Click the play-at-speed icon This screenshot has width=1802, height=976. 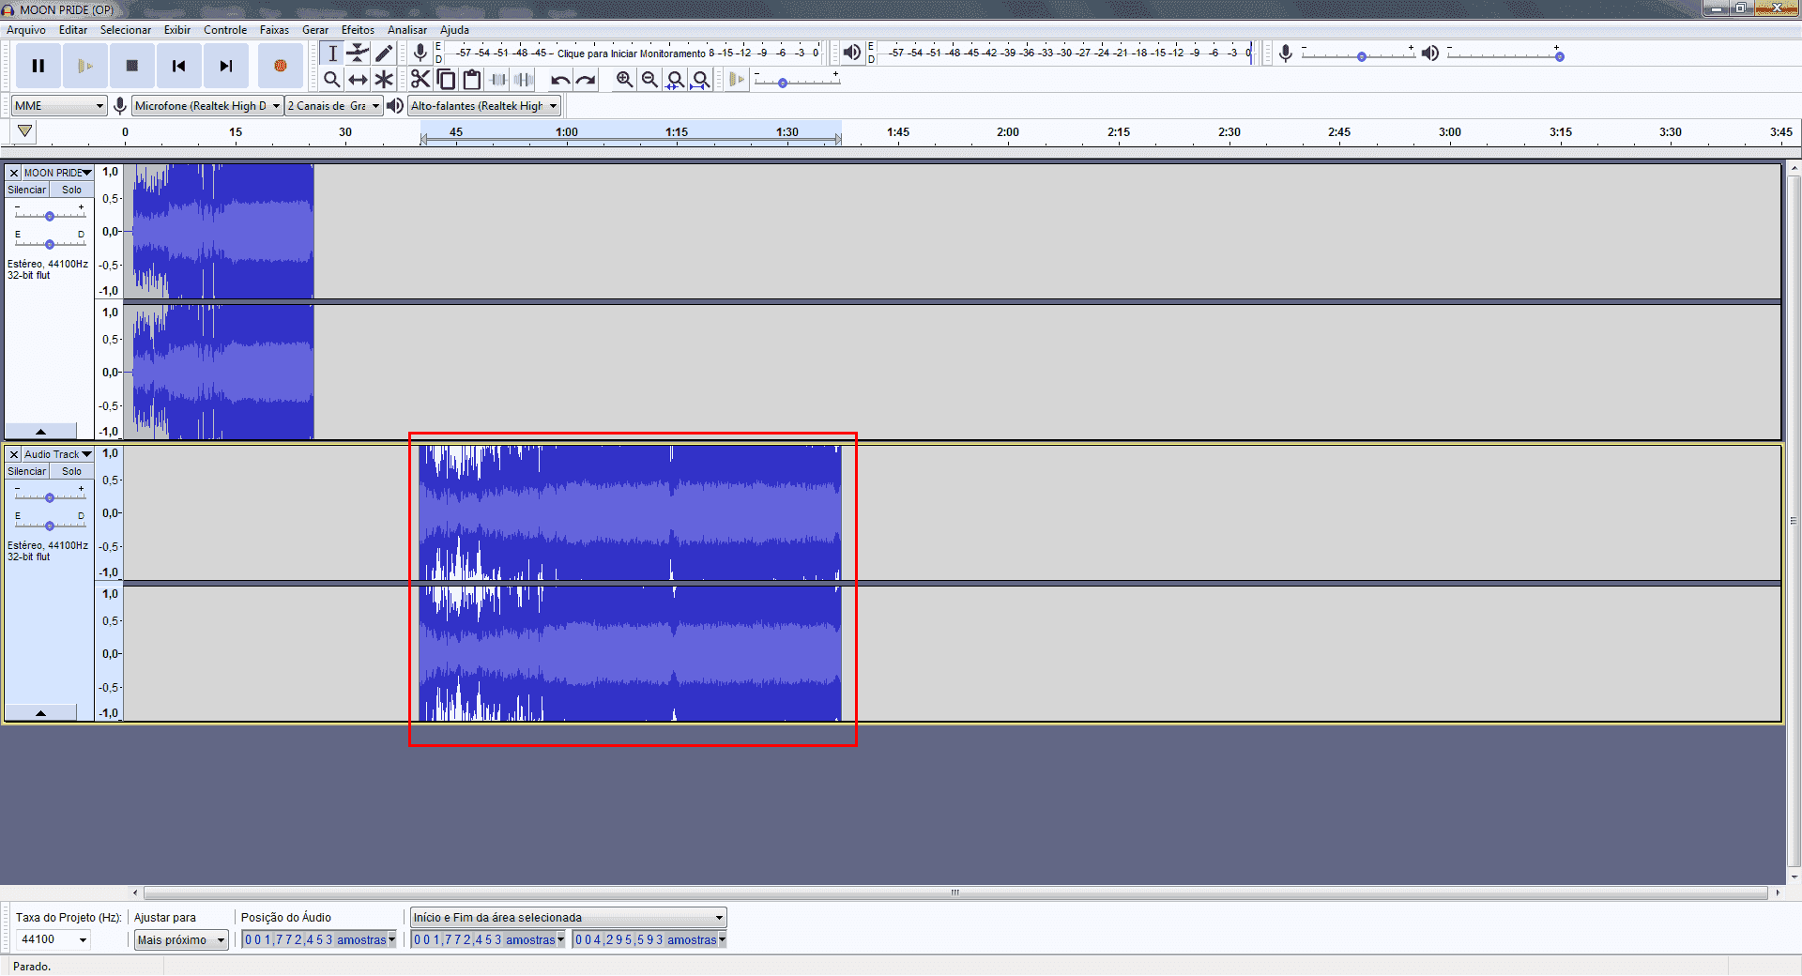point(737,80)
